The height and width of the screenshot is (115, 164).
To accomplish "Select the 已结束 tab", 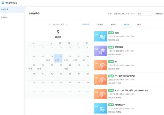I will pyautogui.click(x=127, y=25).
